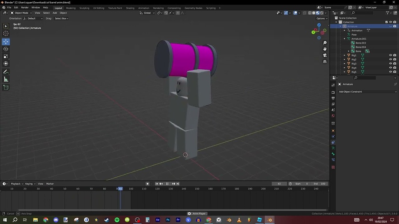Toggle viewport visibility of Rig1
399x224 pixels.
[390, 55]
